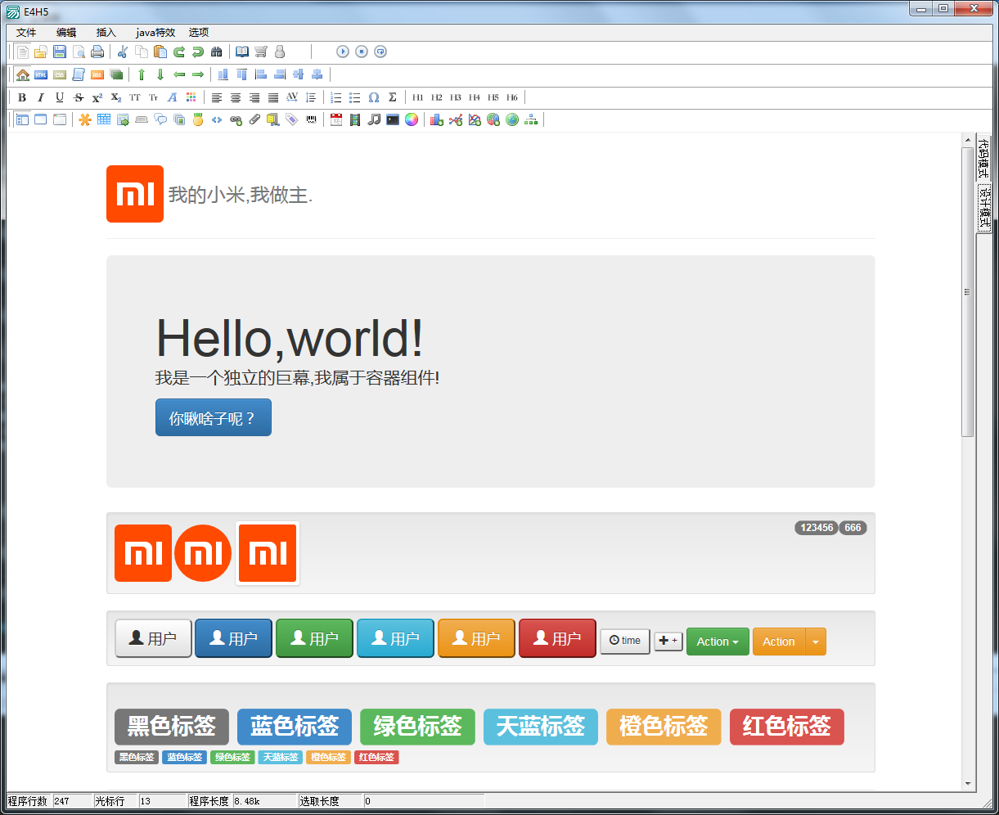Paste from the clipboard icon

(x=160, y=52)
